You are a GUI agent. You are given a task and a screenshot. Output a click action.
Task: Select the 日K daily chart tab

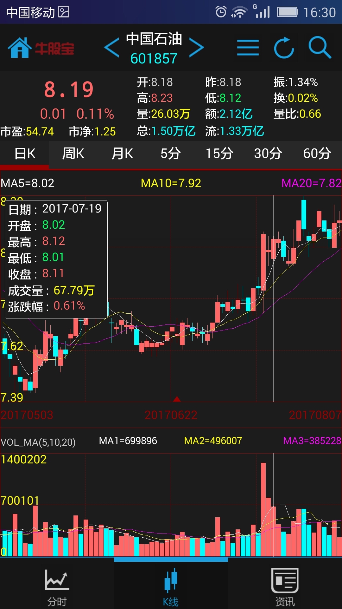tap(25, 154)
